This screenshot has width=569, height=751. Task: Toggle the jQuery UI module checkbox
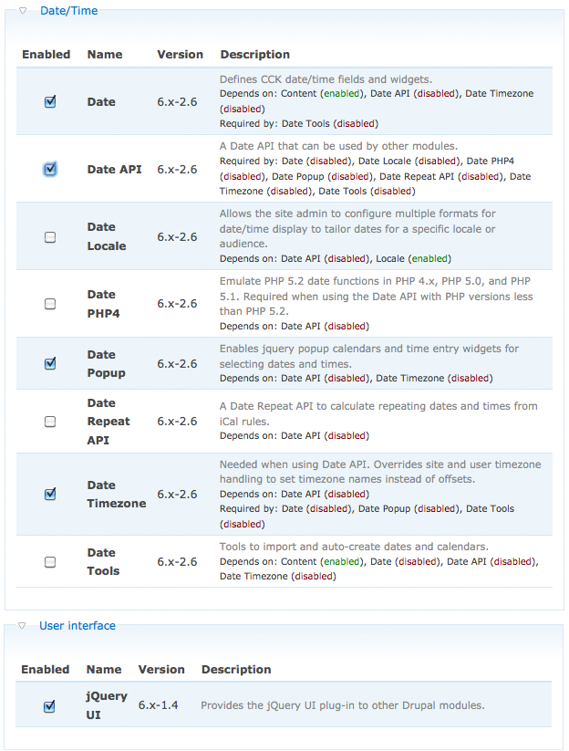pos(50,705)
